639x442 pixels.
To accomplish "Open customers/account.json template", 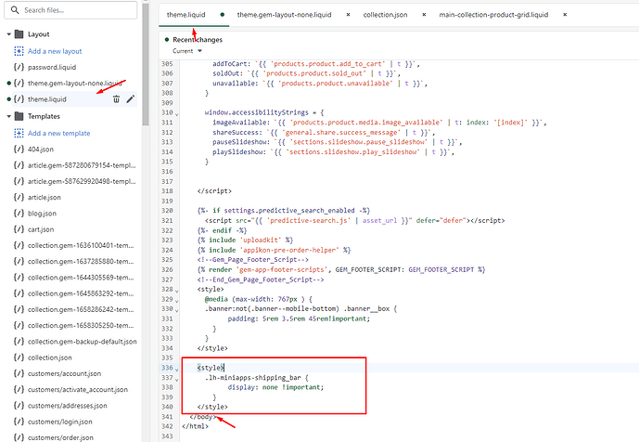I will 64,373.
